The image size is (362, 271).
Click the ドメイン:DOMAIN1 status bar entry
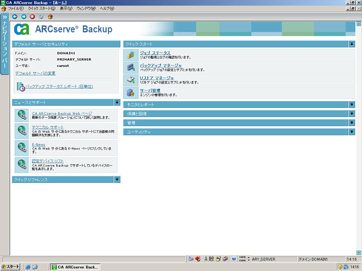click(x=322, y=259)
